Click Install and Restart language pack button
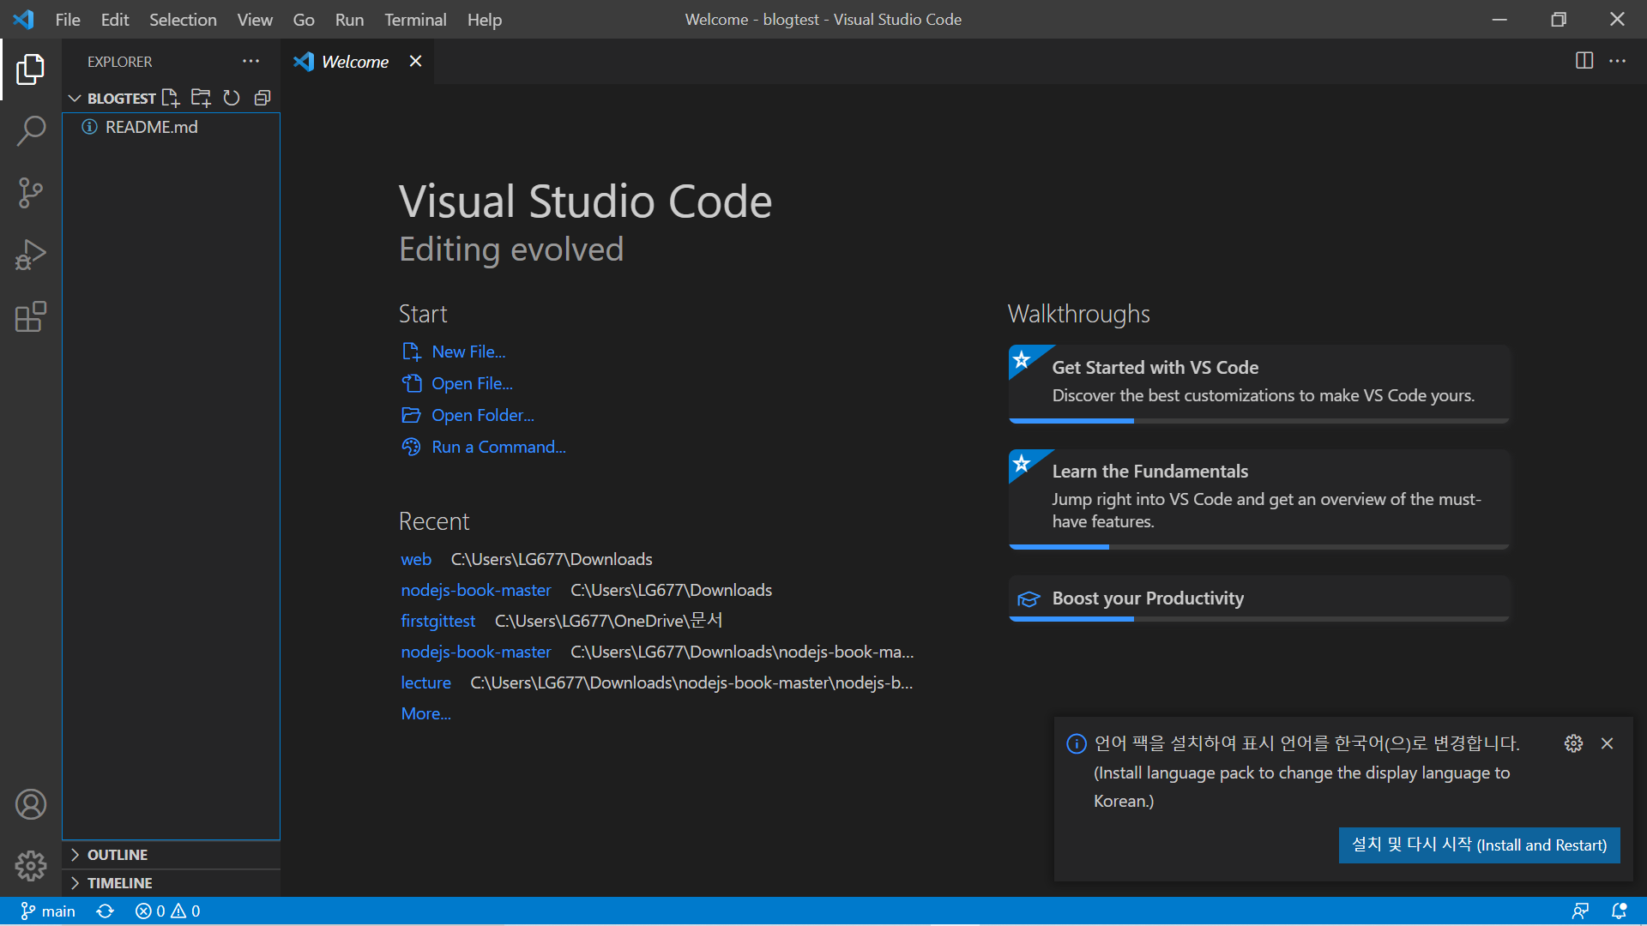 click(1479, 845)
